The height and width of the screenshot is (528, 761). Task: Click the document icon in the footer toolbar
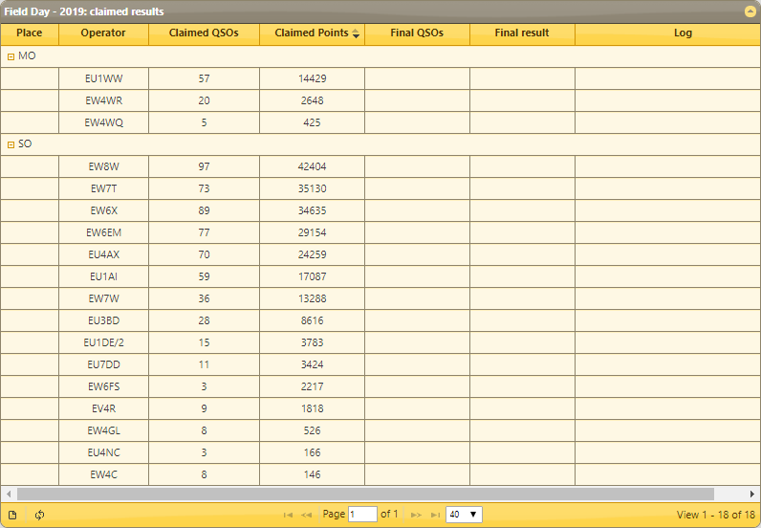click(12, 515)
